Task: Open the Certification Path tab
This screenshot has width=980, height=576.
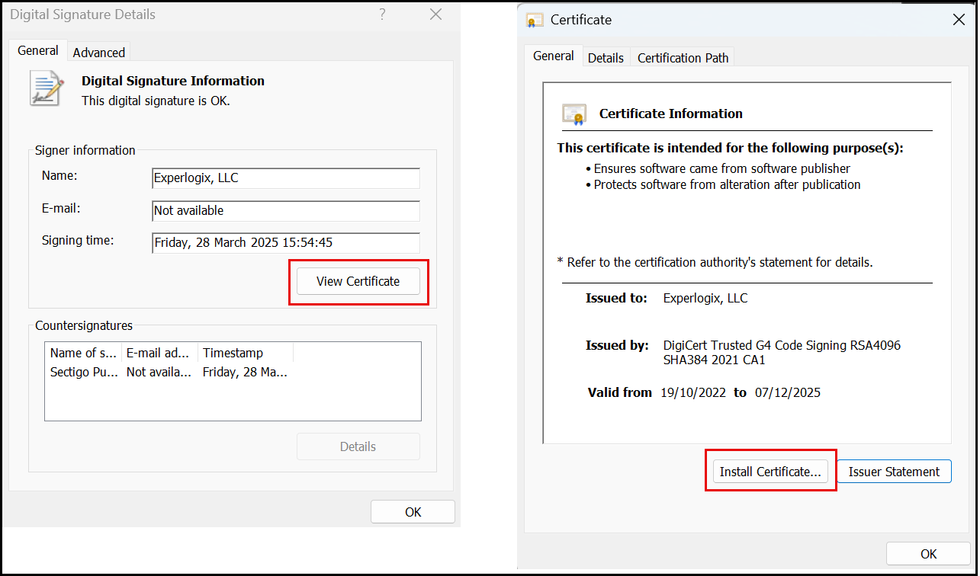Action: click(x=683, y=58)
